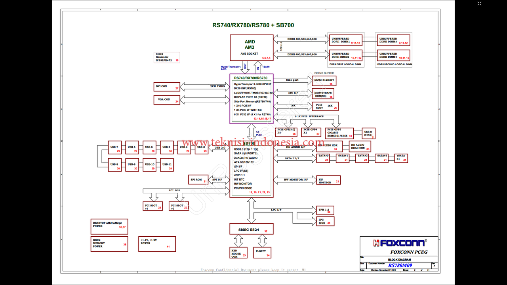Click the +1.1V, +1.2V POWER block
This screenshot has height=285, width=507.
[x=157, y=244]
